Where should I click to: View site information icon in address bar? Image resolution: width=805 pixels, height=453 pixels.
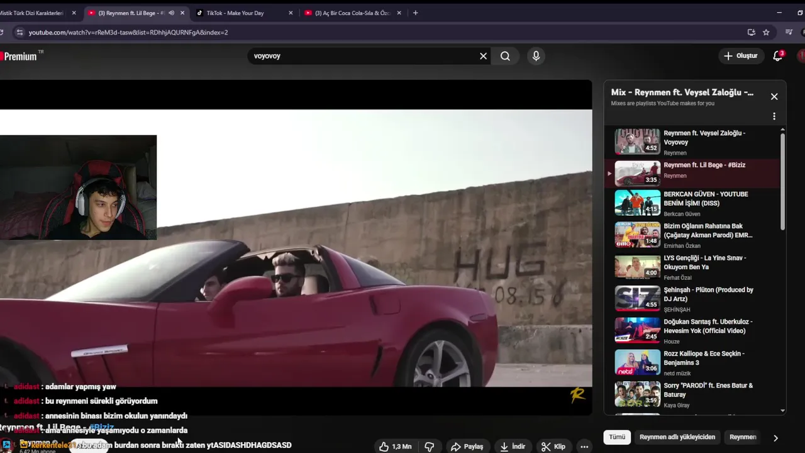[x=19, y=32]
